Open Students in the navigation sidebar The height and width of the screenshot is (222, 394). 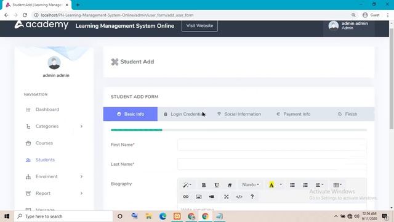click(x=45, y=160)
